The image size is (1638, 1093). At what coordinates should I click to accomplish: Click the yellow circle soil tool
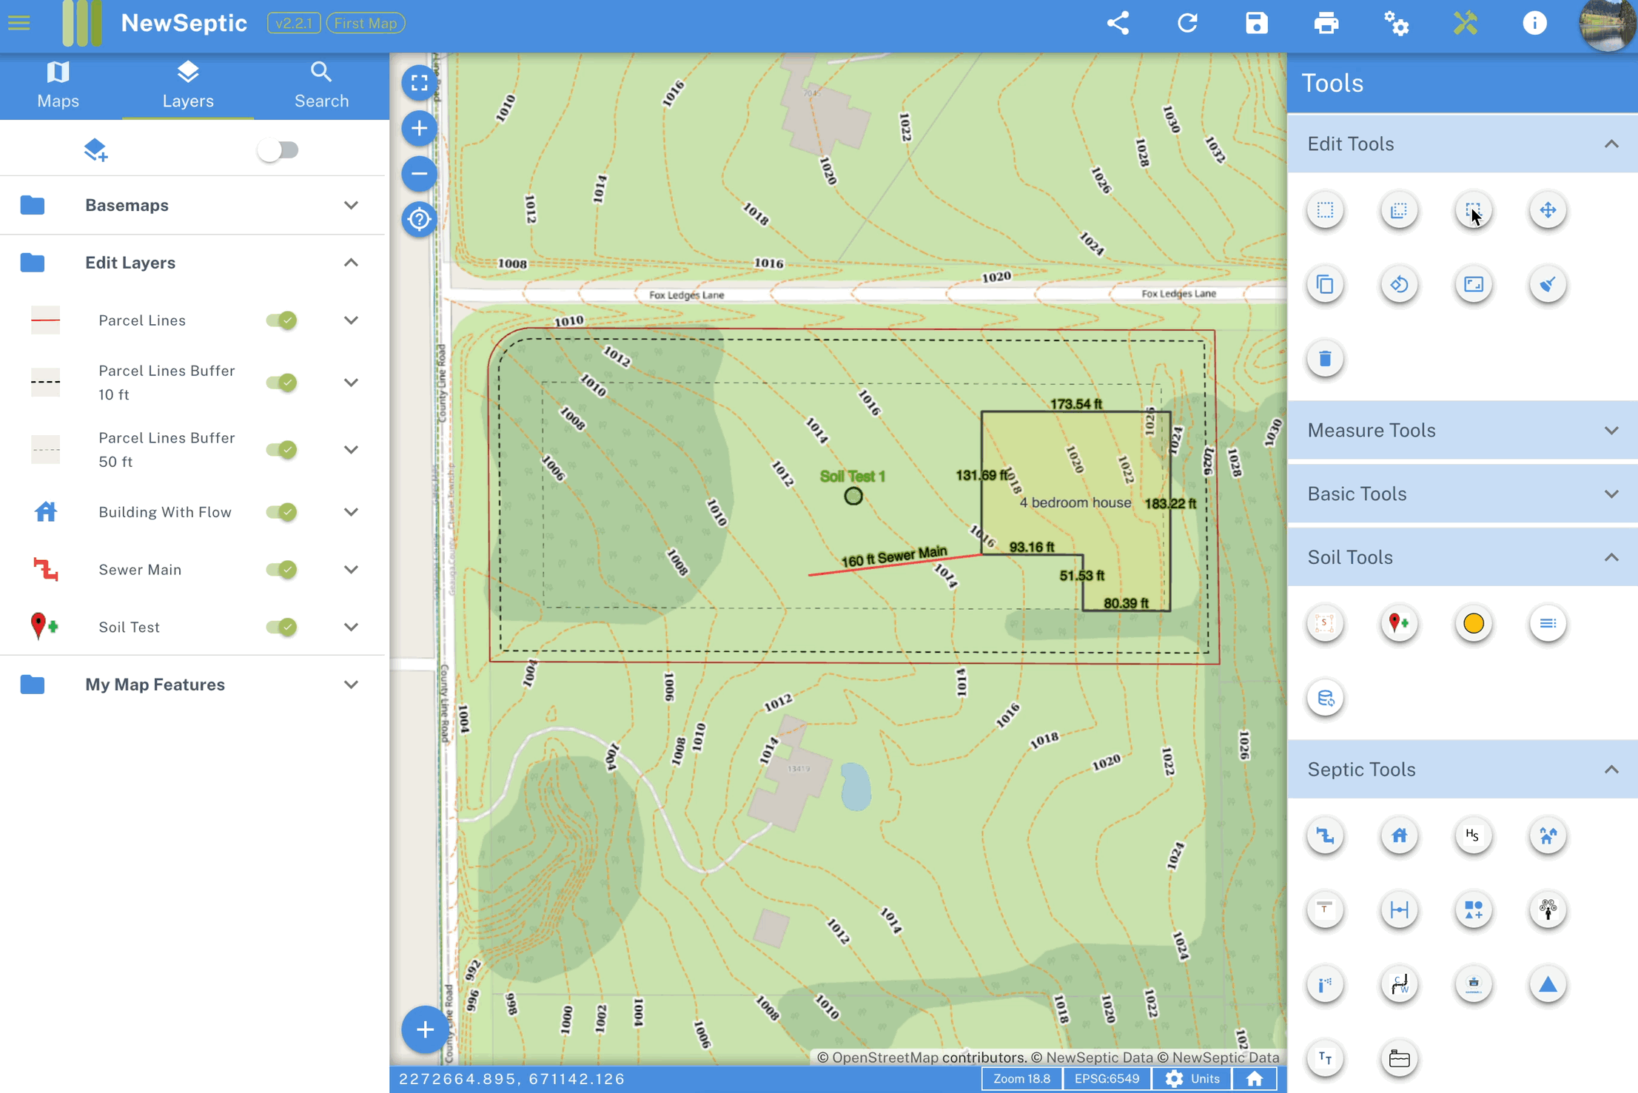click(1474, 624)
